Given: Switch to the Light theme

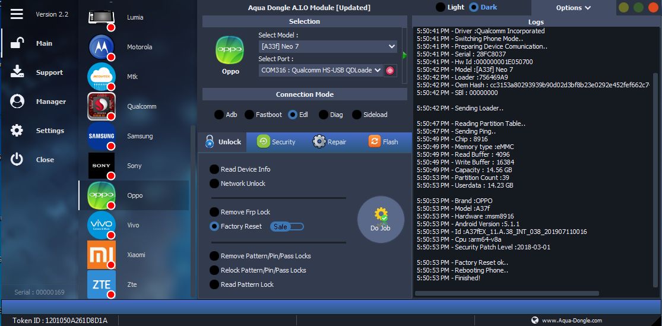Looking at the screenshot, I should [x=450, y=7].
